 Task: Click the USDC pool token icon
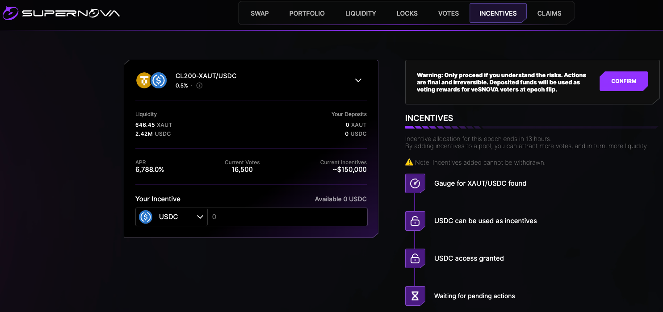(159, 80)
